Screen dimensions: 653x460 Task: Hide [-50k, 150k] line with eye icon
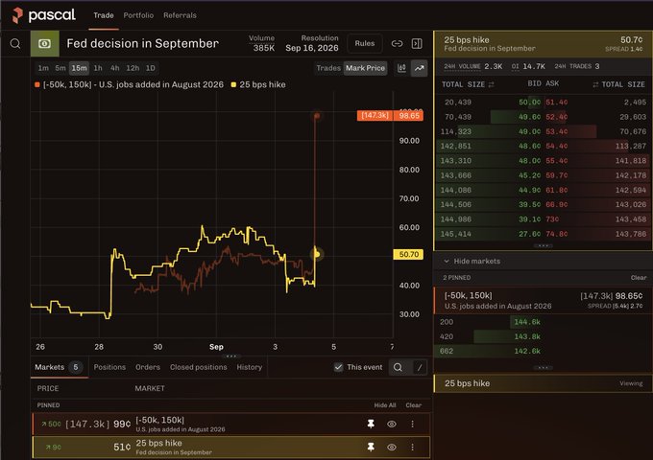coord(392,424)
